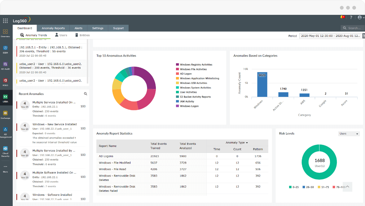
Task: Toggle AD Logon legend entry
Action: click(x=186, y=74)
